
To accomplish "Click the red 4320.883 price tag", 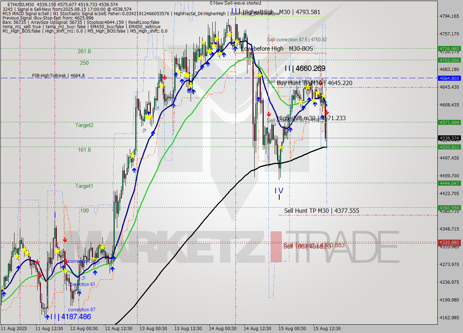I will pyautogui.click(x=449, y=242).
